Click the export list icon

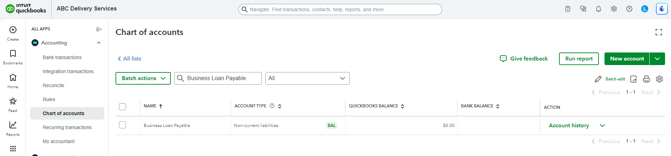[x=634, y=79]
